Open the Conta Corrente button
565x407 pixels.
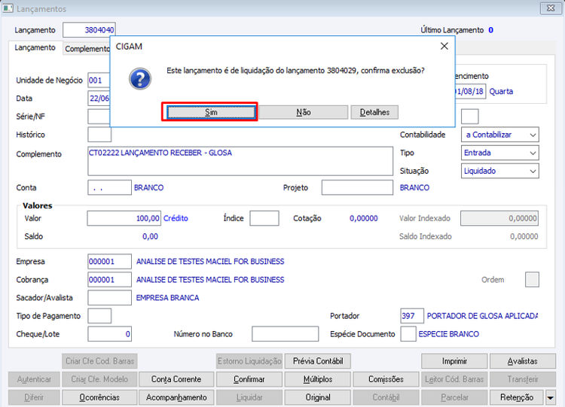click(x=176, y=379)
